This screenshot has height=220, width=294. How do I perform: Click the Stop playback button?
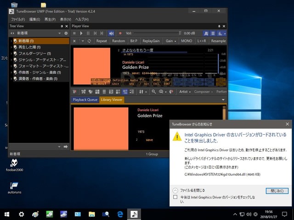[x=74, y=33]
